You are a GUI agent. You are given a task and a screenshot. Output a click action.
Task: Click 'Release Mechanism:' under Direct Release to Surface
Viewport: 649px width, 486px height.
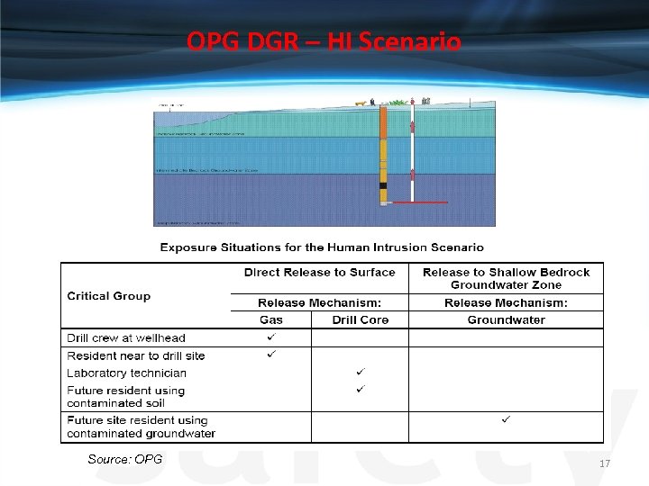point(319,303)
